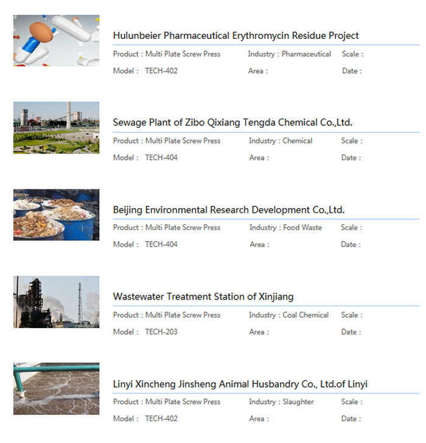Screen dimensions: 426x443
Task: Select TECH-404 model under the Zibo Qixiang entry
Action: pos(161,158)
